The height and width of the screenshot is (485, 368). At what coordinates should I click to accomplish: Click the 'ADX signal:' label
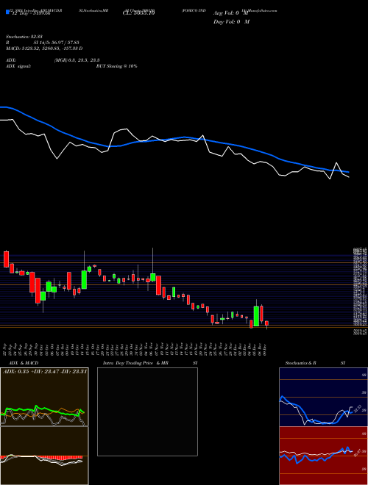click(18, 66)
